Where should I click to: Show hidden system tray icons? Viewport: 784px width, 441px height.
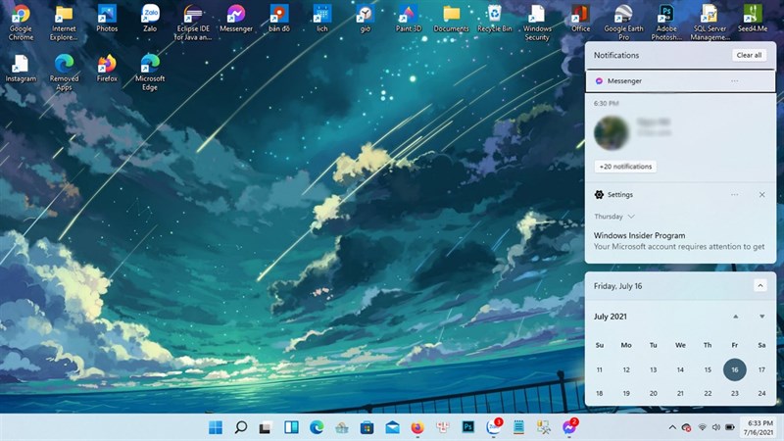pos(672,428)
